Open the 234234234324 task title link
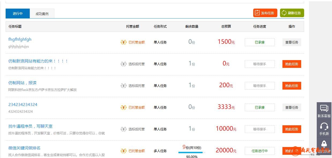The image size is (332, 158). [x=23, y=105]
